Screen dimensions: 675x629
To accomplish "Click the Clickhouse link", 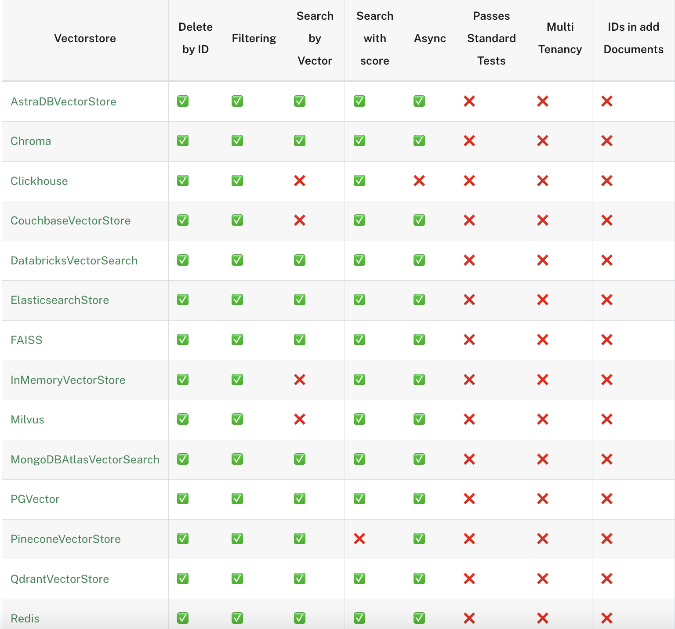I will (x=39, y=181).
